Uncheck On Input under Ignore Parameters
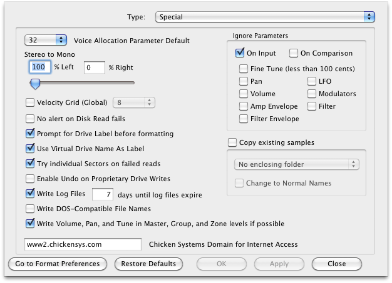This screenshot has width=392, height=283. pos(240,54)
